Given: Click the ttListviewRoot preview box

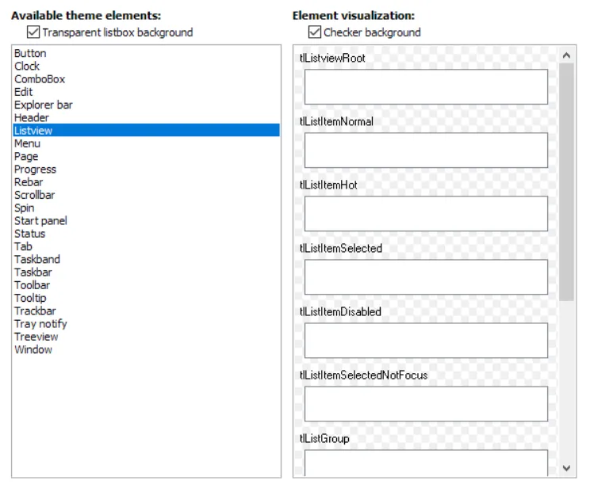Looking at the screenshot, I should point(426,87).
